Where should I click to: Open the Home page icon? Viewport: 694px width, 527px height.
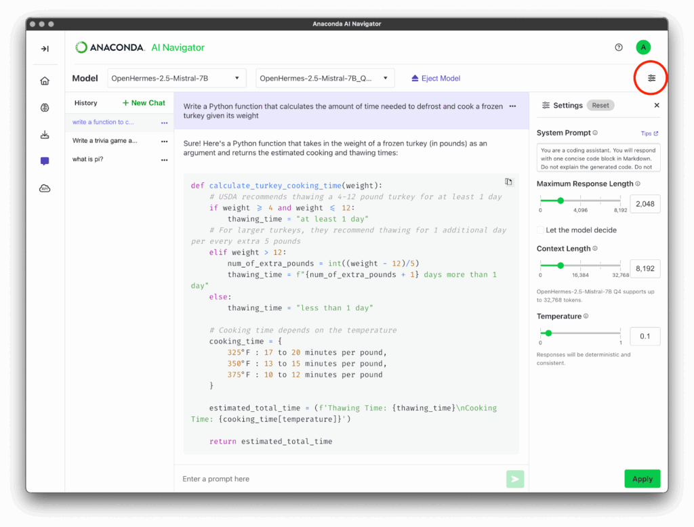tap(45, 81)
